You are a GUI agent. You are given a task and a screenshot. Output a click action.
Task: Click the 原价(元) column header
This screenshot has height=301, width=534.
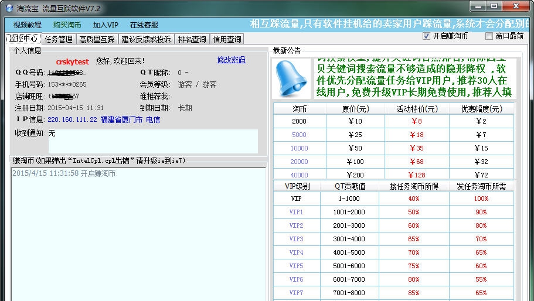point(355,109)
